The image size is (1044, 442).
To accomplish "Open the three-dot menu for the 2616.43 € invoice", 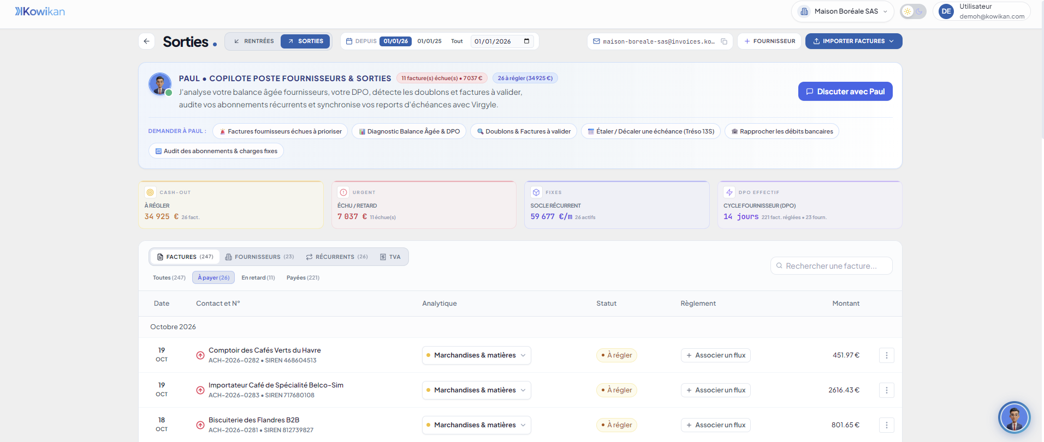I will click(x=886, y=390).
